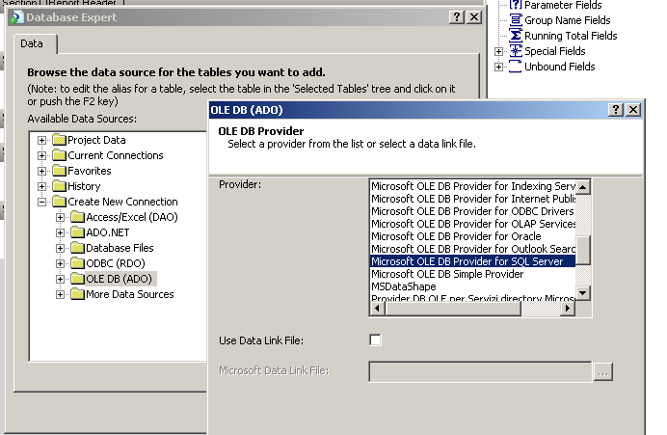The image size is (667, 435).
Task: Expand the ADO.NET node
Action: 60,232
